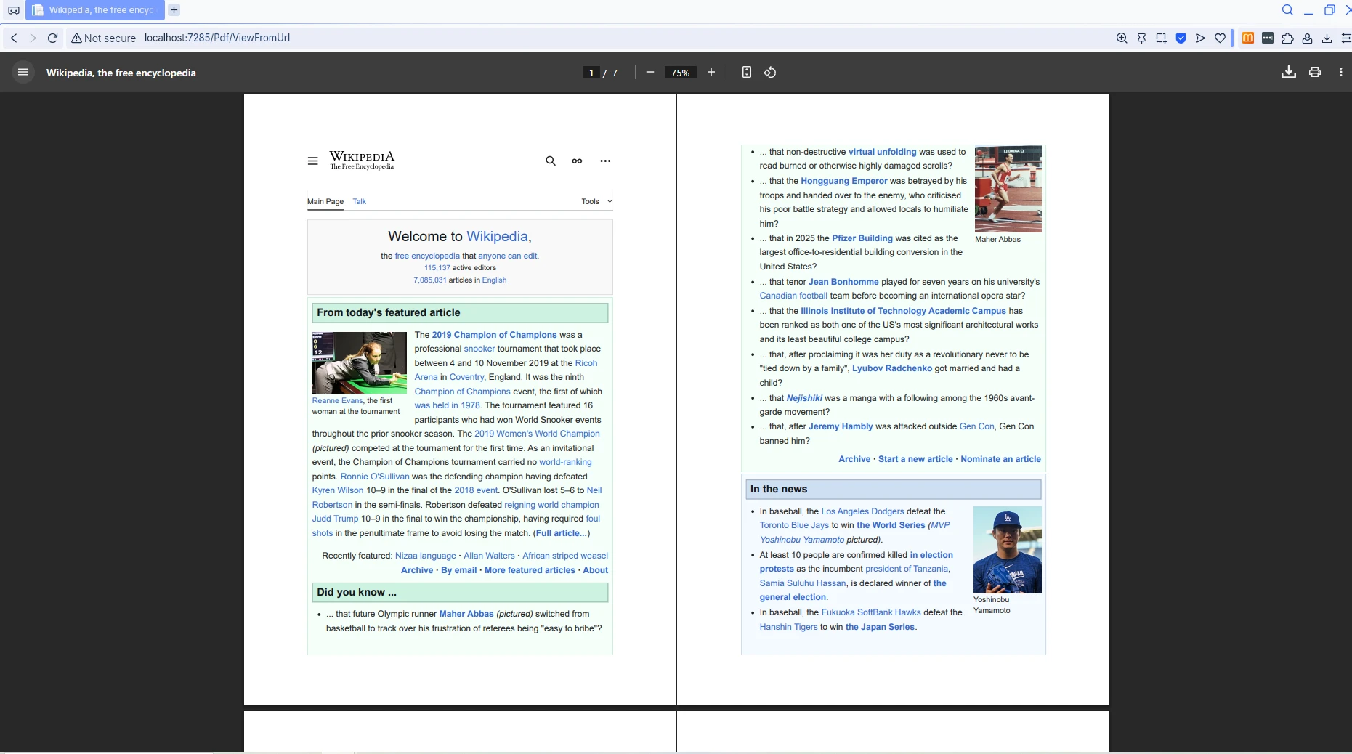Open the browser Downloads panel
The image size is (1352, 754).
pyautogui.click(x=1327, y=38)
